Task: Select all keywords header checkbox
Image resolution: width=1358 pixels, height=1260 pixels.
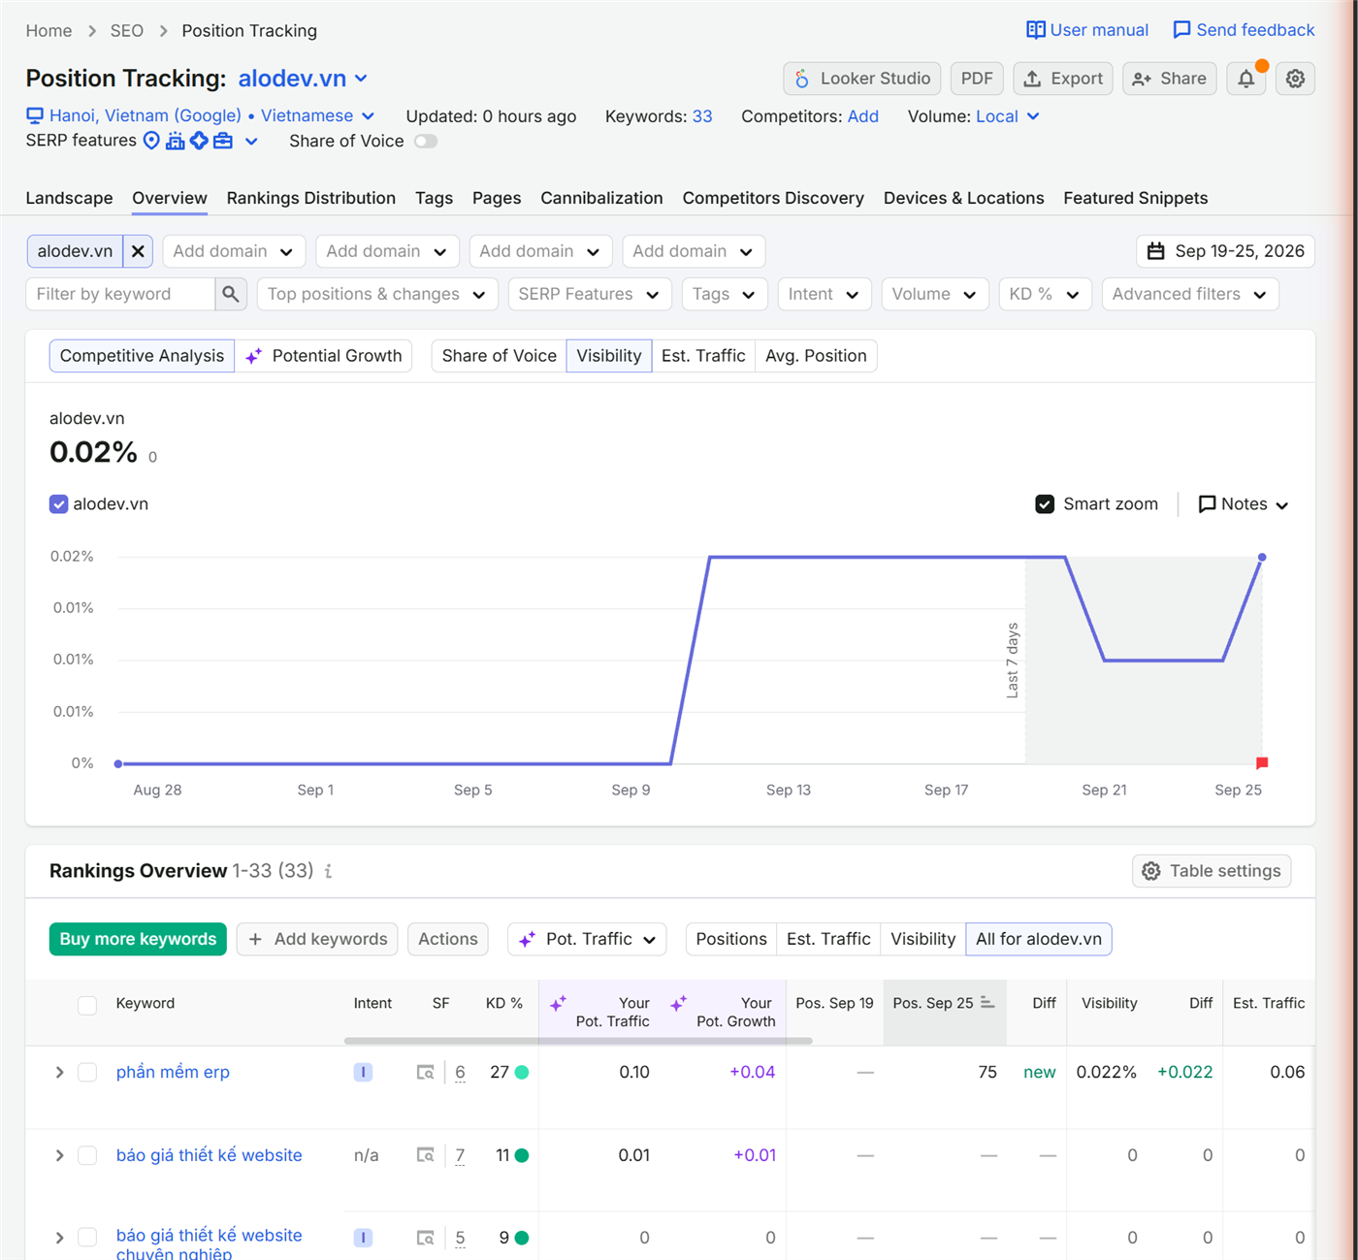Action: click(87, 1005)
